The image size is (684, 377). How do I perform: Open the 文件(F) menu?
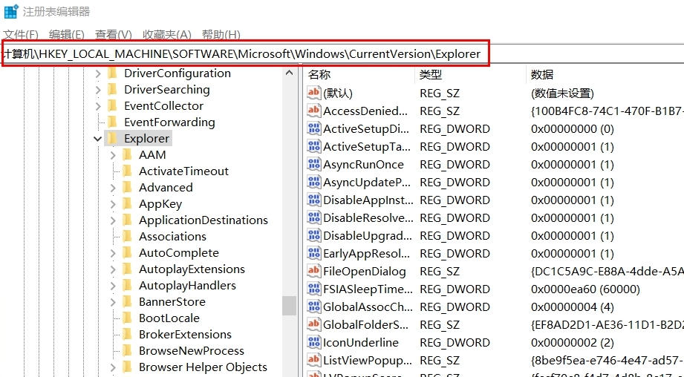[x=21, y=34]
